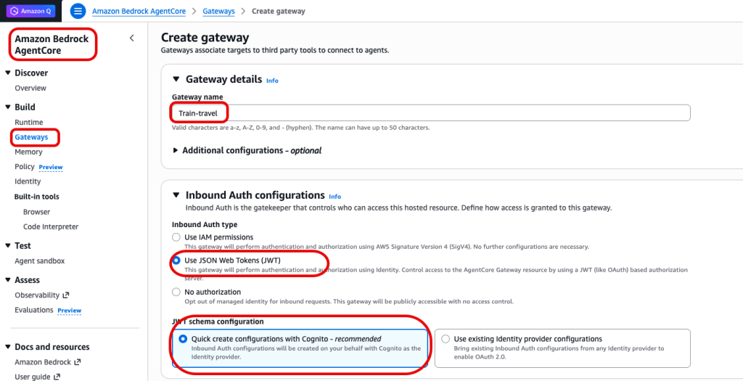743x381 pixels.
Task: Click the hamburger navigation menu icon
Action: click(78, 12)
